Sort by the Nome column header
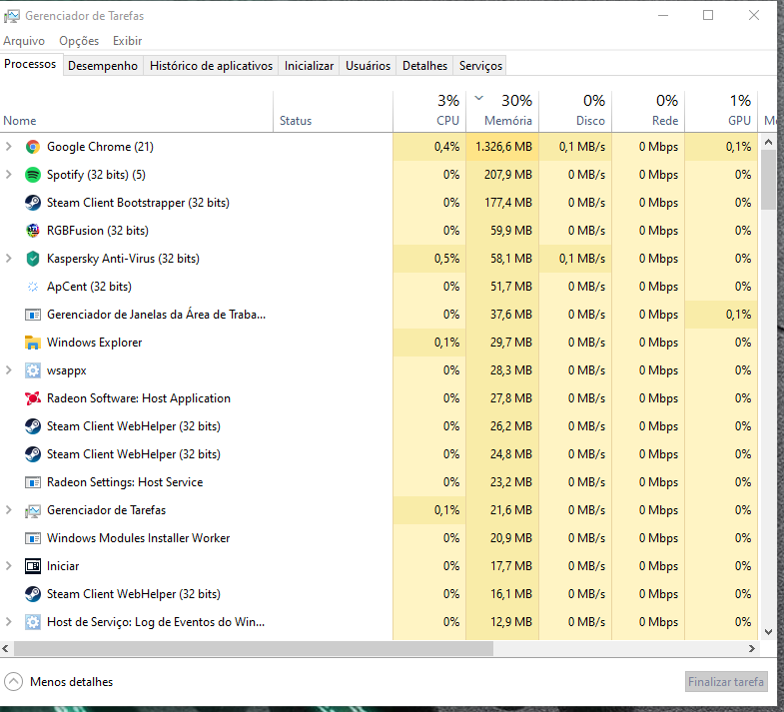Viewport: 784px width, 712px height. click(x=137, y=112)
